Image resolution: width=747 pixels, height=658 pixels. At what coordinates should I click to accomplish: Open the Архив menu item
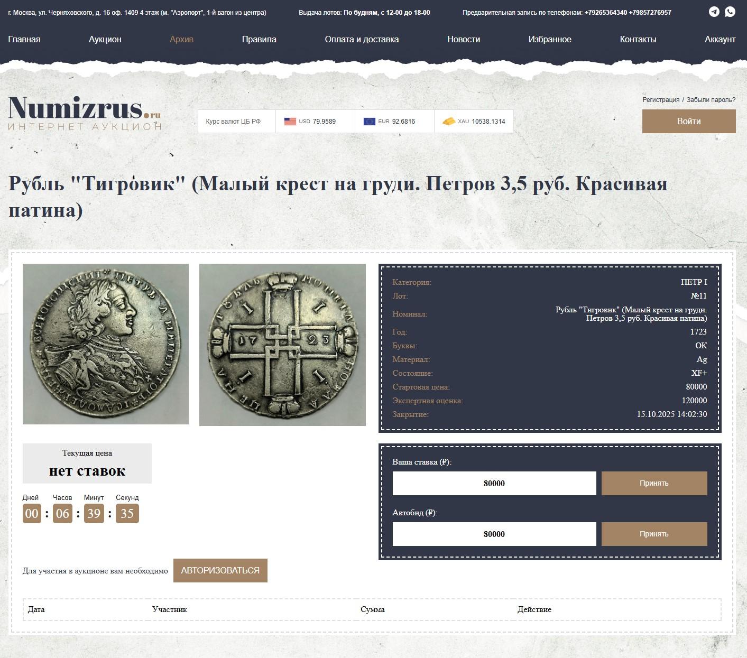[x=181, y=39]
